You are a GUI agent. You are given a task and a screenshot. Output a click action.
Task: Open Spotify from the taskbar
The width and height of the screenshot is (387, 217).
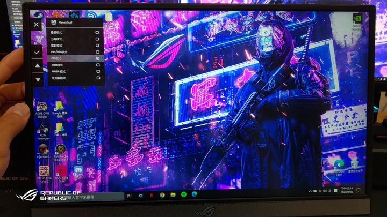184,194
